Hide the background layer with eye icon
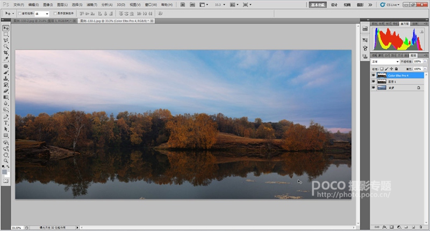This screenshot has width=430, height=231. click(x=373, y=88)
